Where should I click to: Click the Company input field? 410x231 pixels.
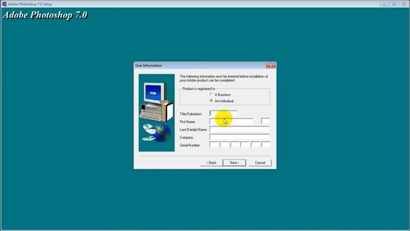[239, 137]
